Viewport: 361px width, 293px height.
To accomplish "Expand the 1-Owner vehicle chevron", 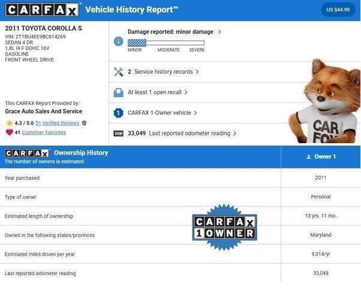I will pos(195,113).
